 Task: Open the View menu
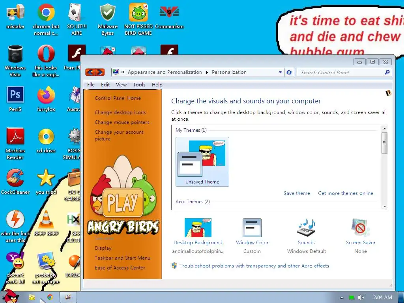point(121,85)
